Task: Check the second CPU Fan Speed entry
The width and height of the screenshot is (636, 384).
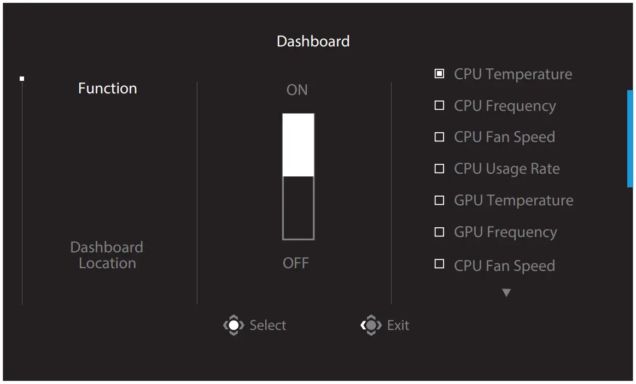Action: pos(440,265)
